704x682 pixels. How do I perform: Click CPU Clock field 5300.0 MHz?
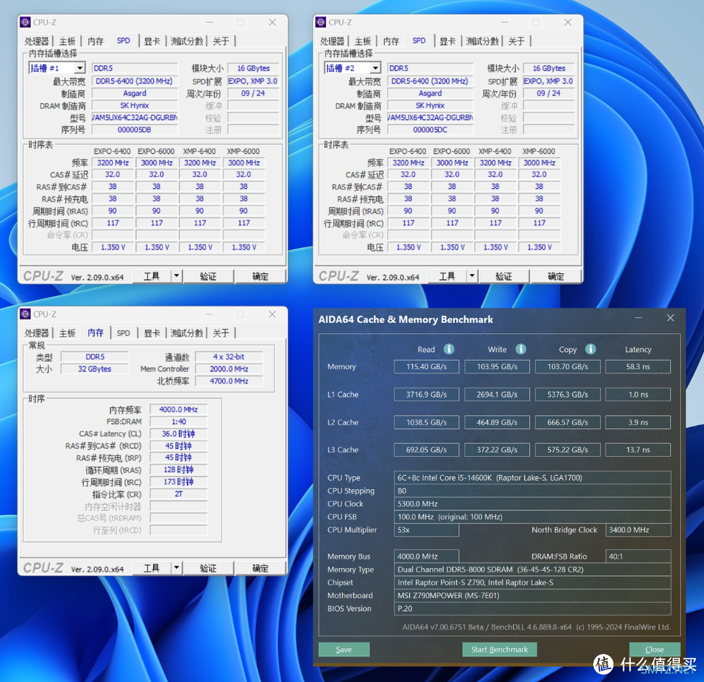click(x=533, y=504)
